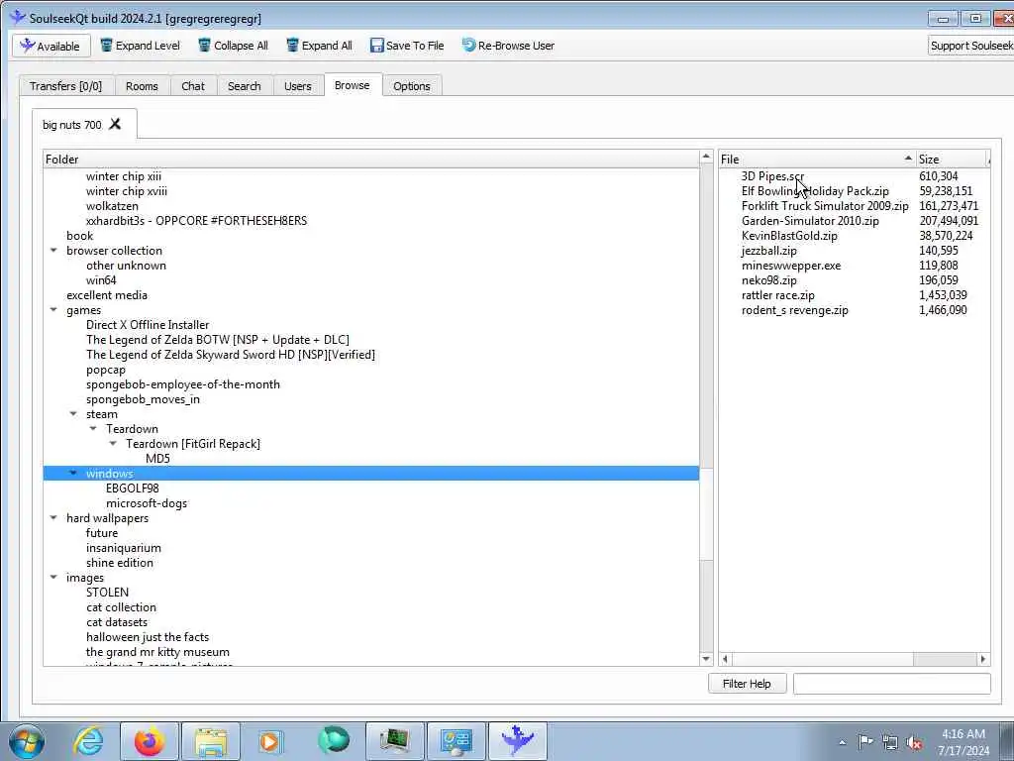Select Garden-Simulator 2010.zip
The image size is (1014, 761).
(x=810, y=221)
